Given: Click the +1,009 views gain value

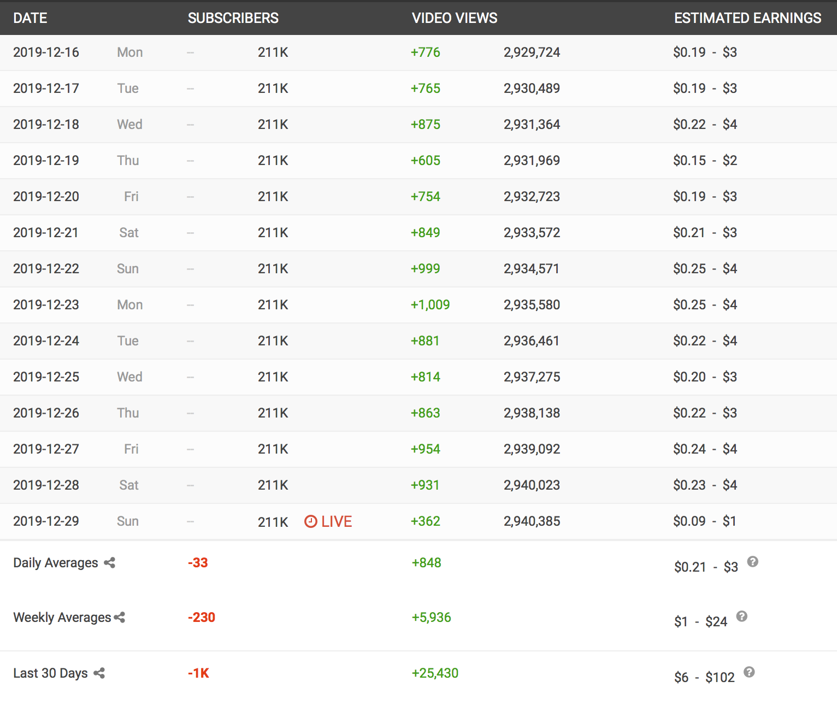Looking at the screenshot, I should (x=430, y=305).
